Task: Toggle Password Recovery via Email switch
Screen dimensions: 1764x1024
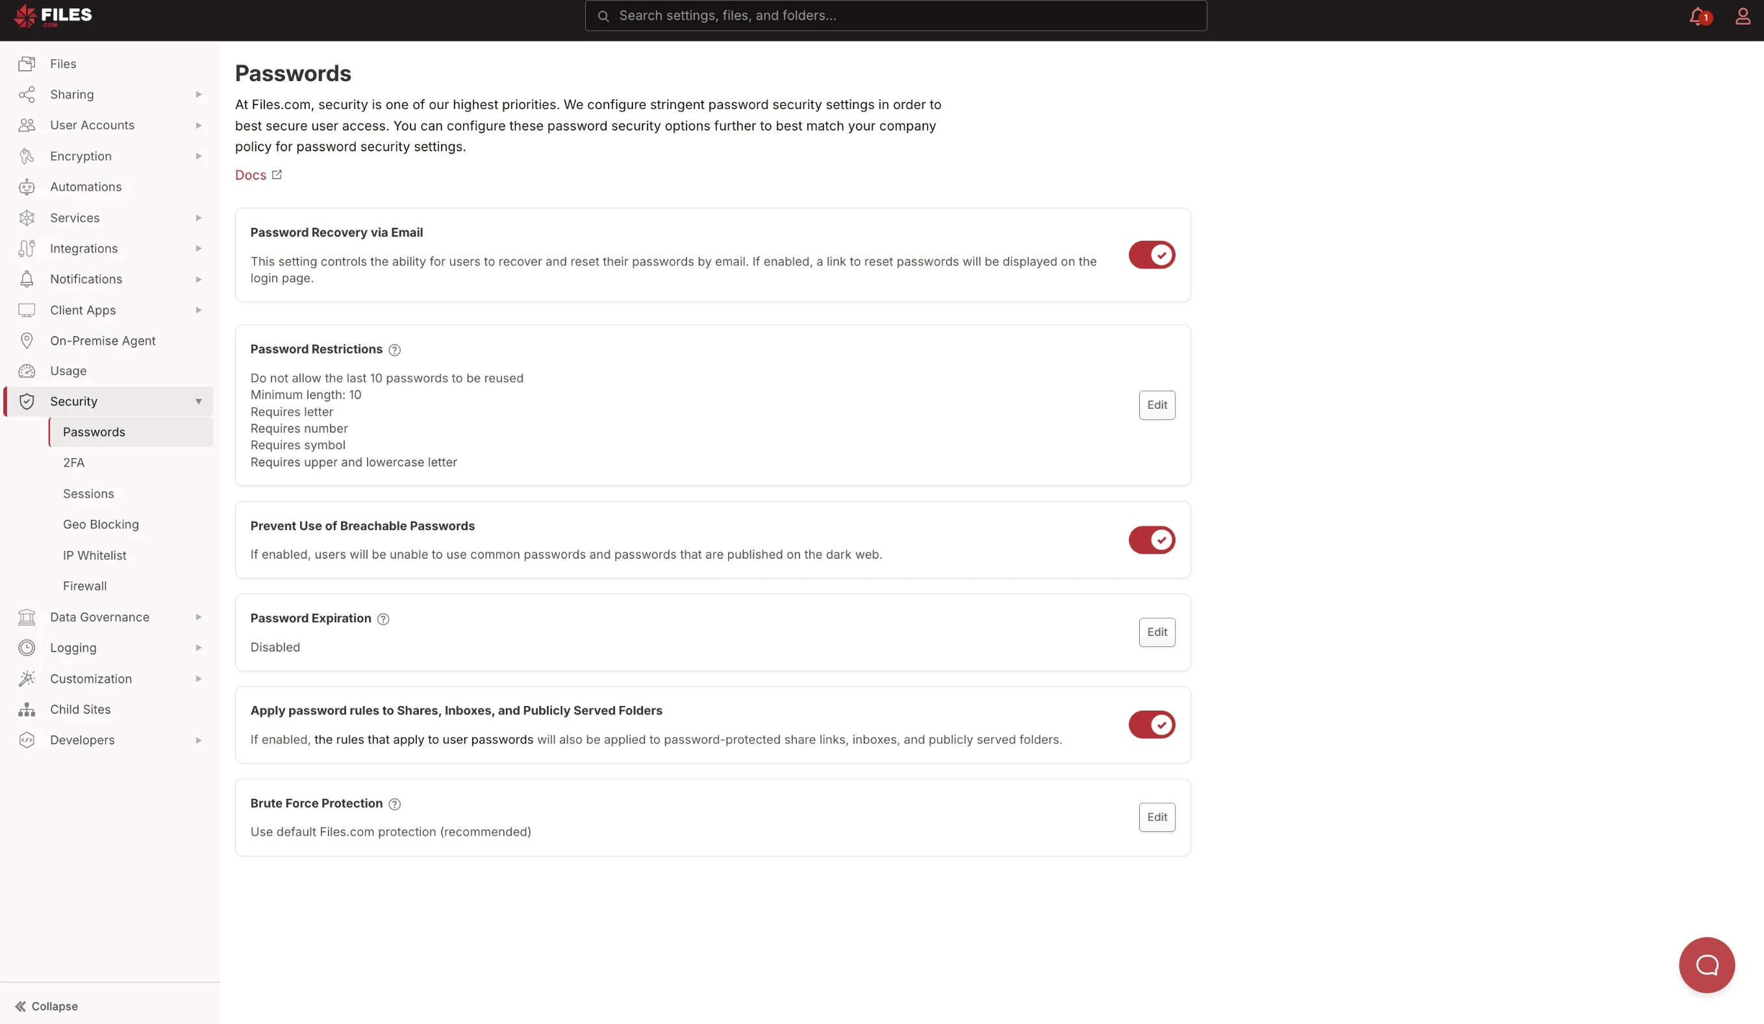Action: (x=1152, y=255)
